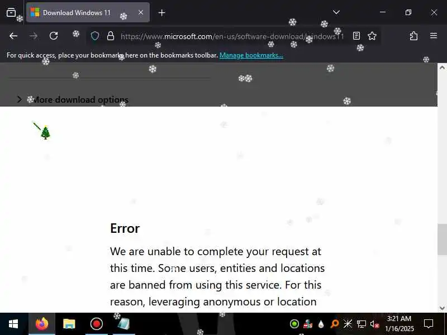Open the list all tabs dropdown
Image resolution: width=447 pixels, height=335 pixels.
tap(336, 12)
